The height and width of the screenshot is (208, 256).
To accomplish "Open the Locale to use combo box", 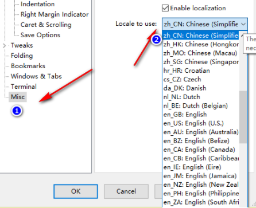I will (205, 24).
